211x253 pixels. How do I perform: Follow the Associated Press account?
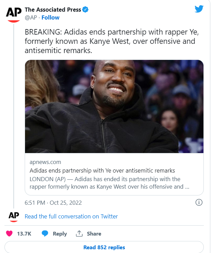[x=50, y=17]
